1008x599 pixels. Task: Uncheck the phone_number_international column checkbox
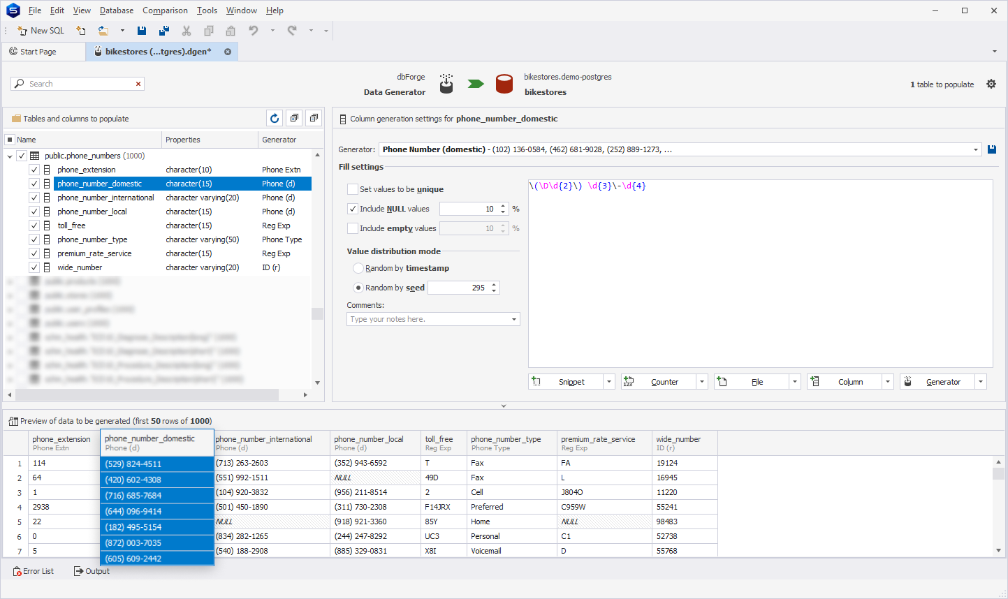tap(34, 198)
